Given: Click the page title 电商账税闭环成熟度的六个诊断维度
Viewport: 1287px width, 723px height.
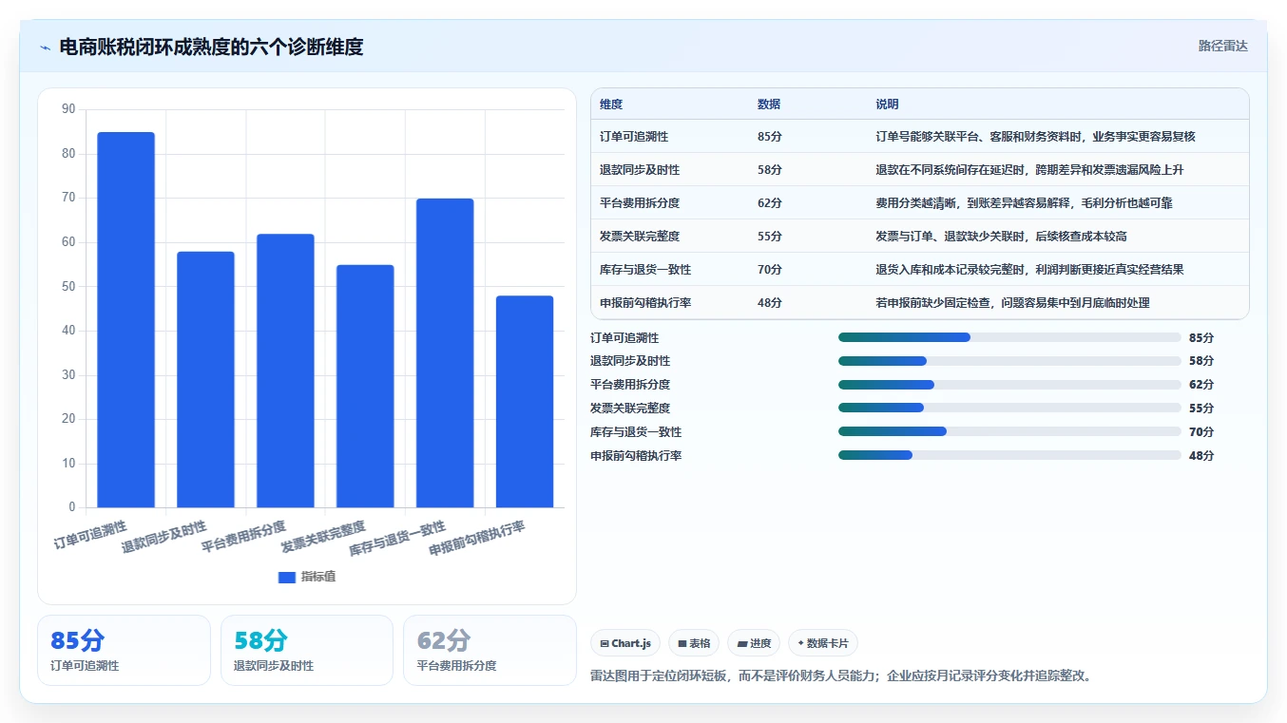Looking at the screenshot, I should point(211,47).
